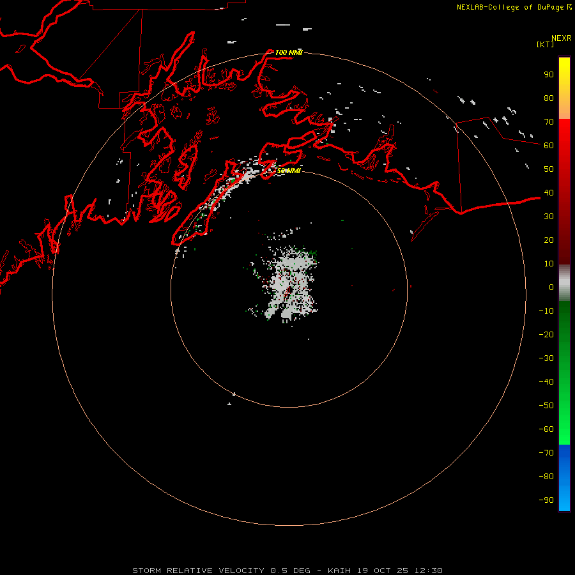The image size is (575, 575).
Task: Click the positive 40 scale label
Action: (549, 192)
